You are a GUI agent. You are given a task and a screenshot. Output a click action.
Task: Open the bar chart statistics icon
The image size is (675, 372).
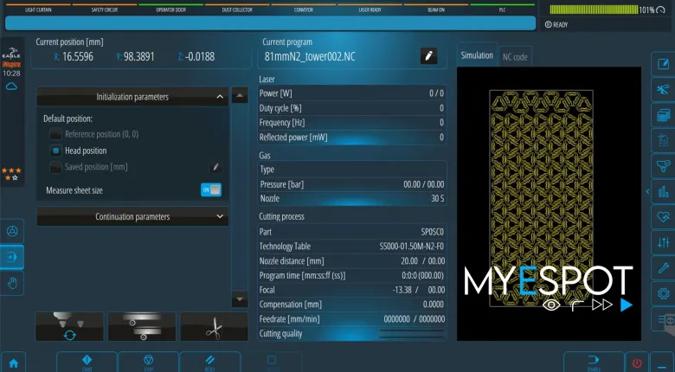point(664,191)
